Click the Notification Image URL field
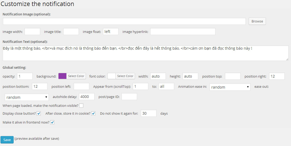This screenshot has width=291, height=146. pos(124,21)
